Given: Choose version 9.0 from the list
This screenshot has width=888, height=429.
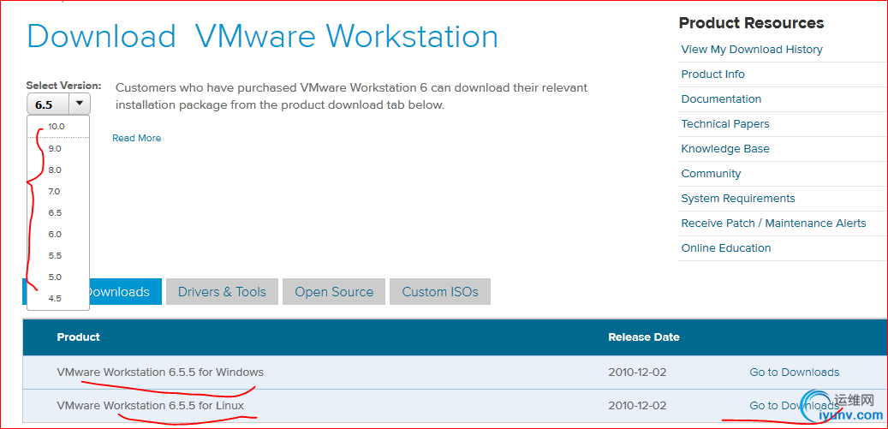Looking at the screenshot, I should tap(55, 149).
